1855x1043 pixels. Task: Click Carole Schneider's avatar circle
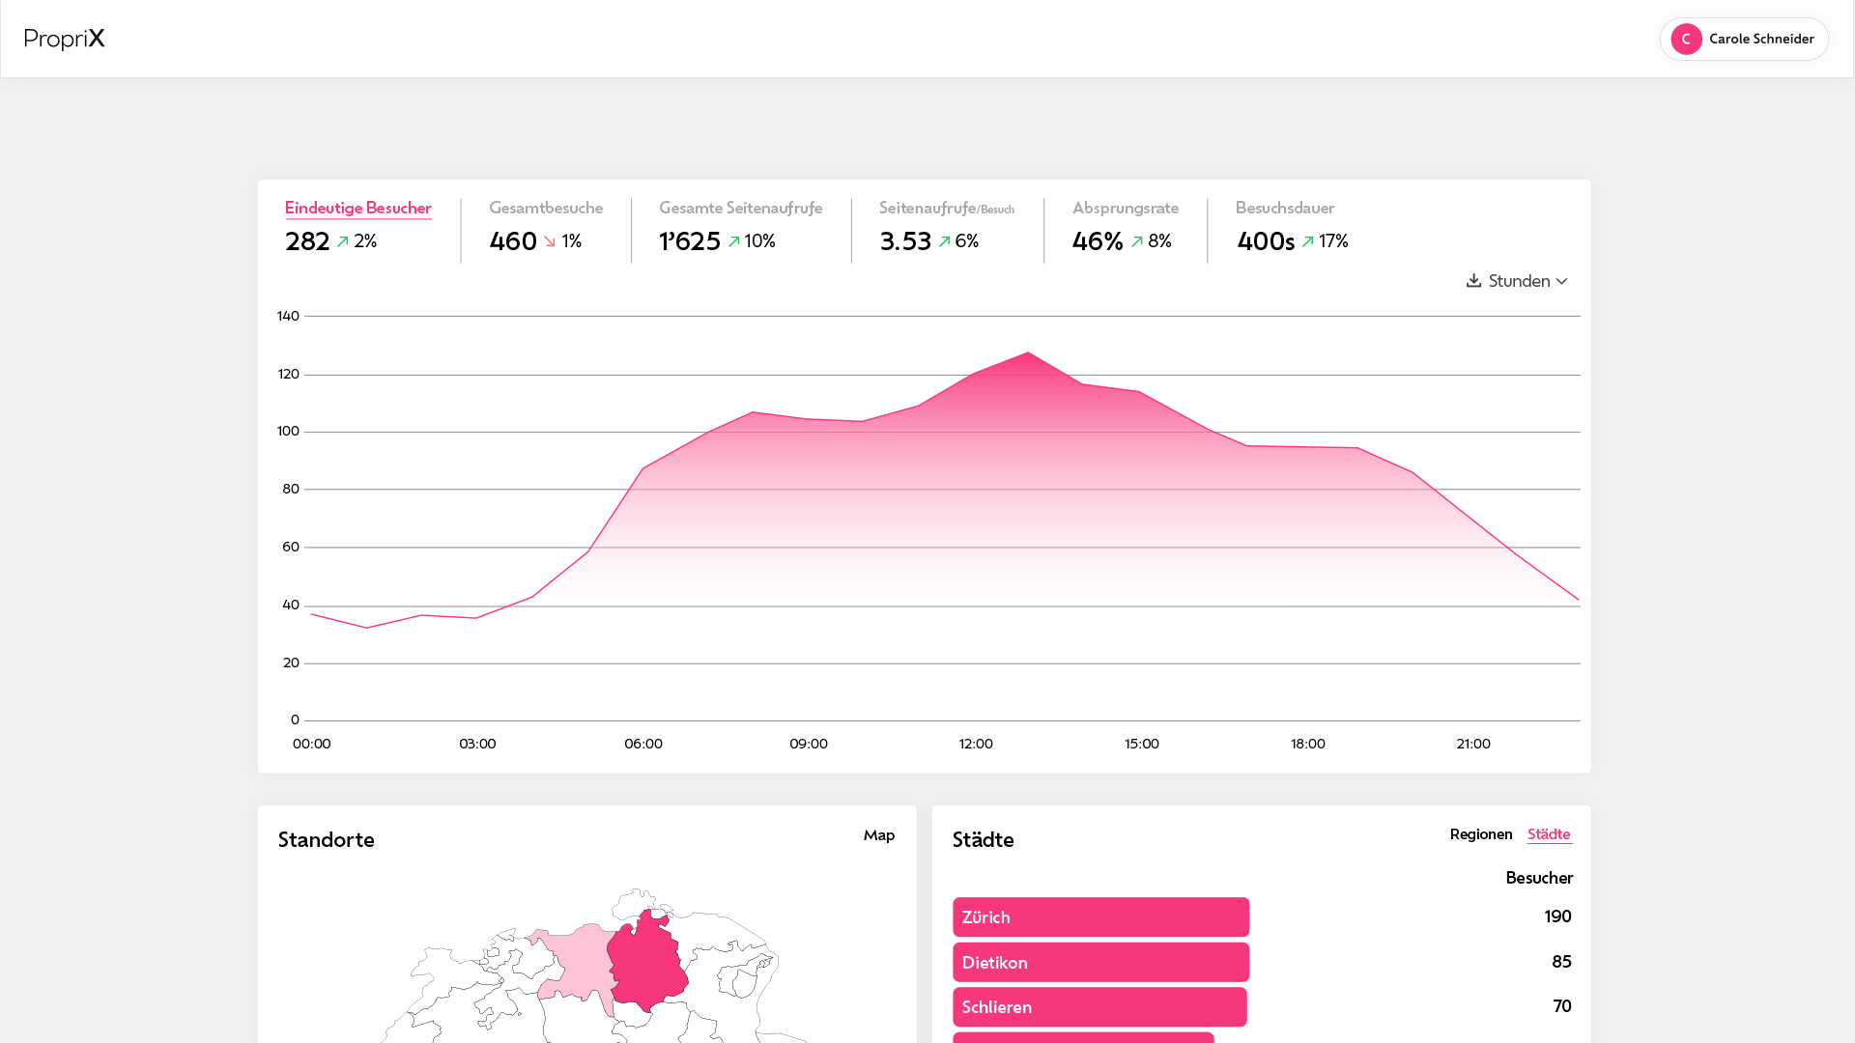click(x=1686, y=39)
